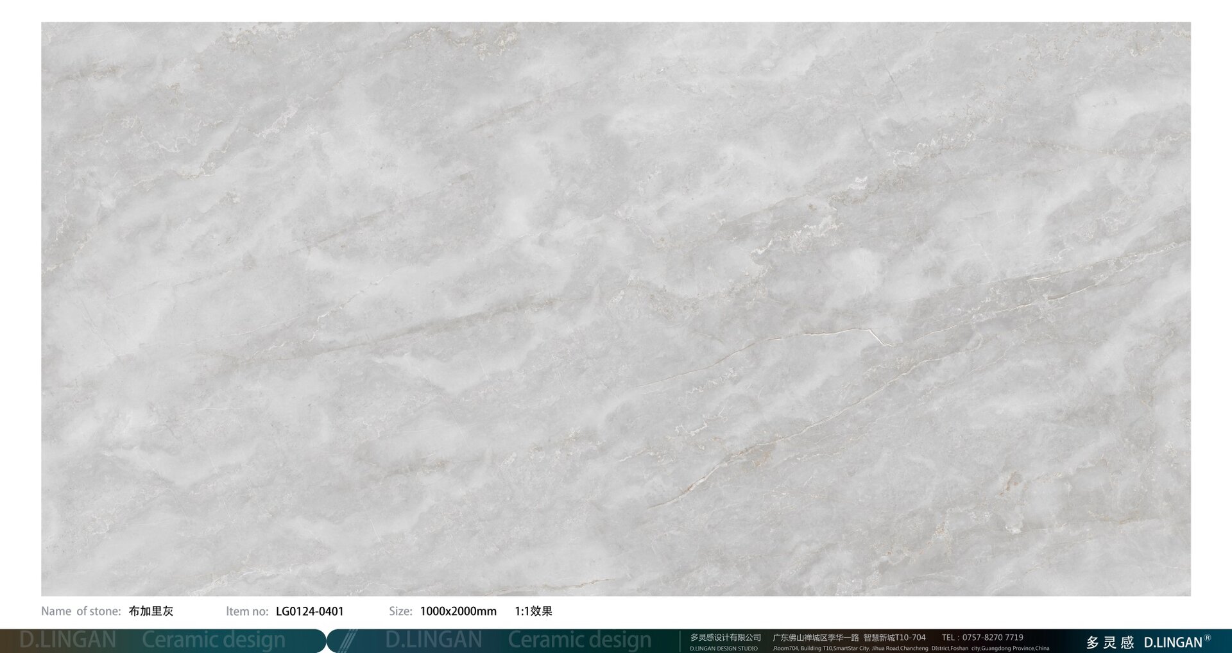
Task: Select the 1000x2000mm size value
Action: (x=458, y=611)
